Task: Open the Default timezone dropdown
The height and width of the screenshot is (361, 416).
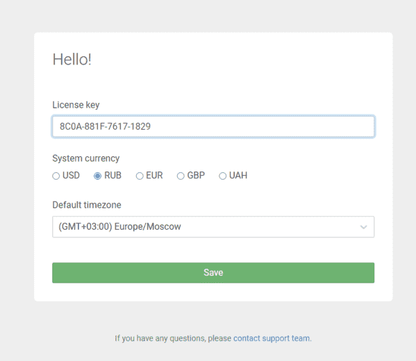Action: 213,227
